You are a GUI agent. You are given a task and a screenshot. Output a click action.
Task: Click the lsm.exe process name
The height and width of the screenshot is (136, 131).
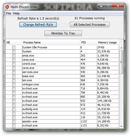(27, 80)
